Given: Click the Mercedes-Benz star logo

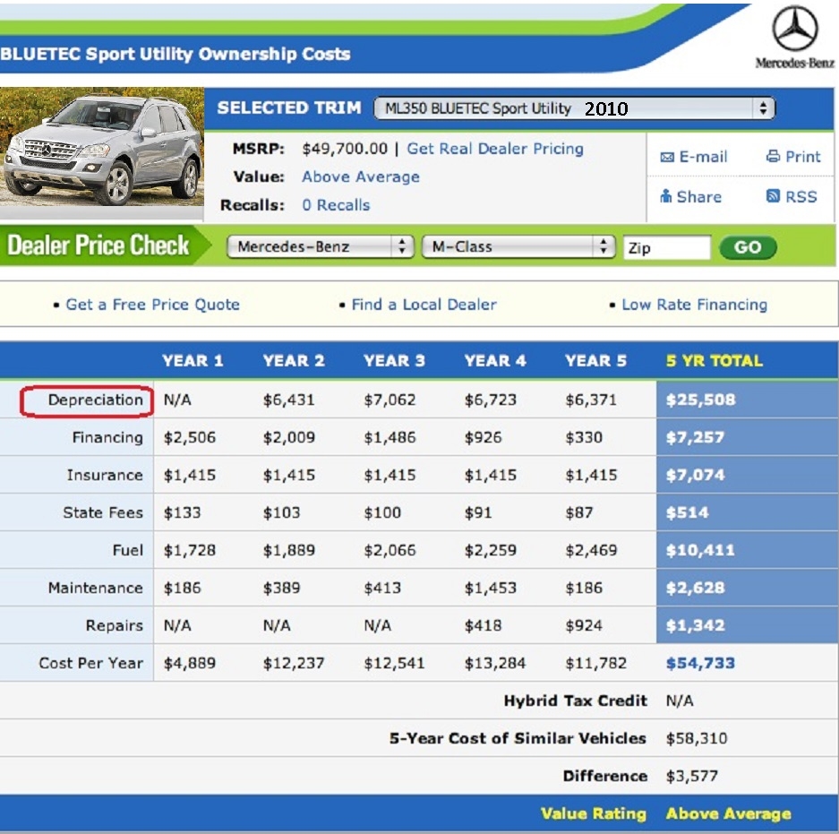Looking at the screenshot, I should pos(794,28).
